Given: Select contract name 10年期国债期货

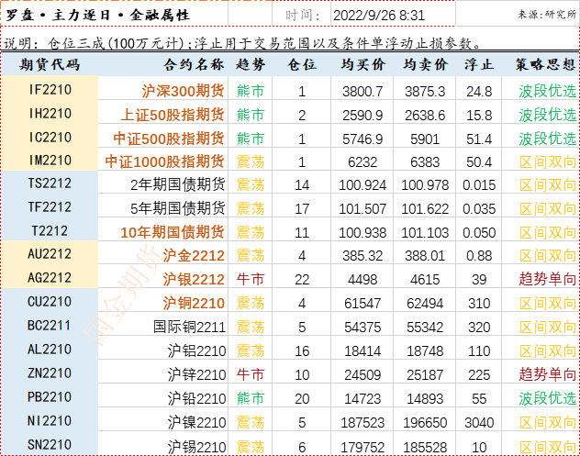Looking at the screenshot, I should click(x=173, y=232).
